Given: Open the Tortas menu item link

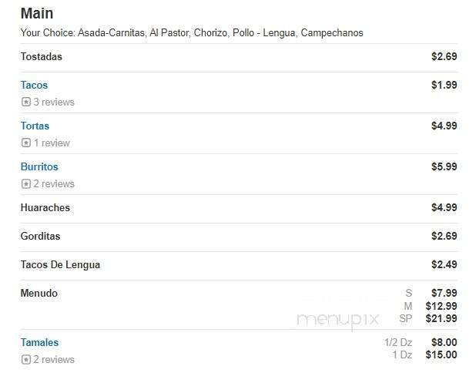Looking at the screenshot, I should [x=35, y=126].
